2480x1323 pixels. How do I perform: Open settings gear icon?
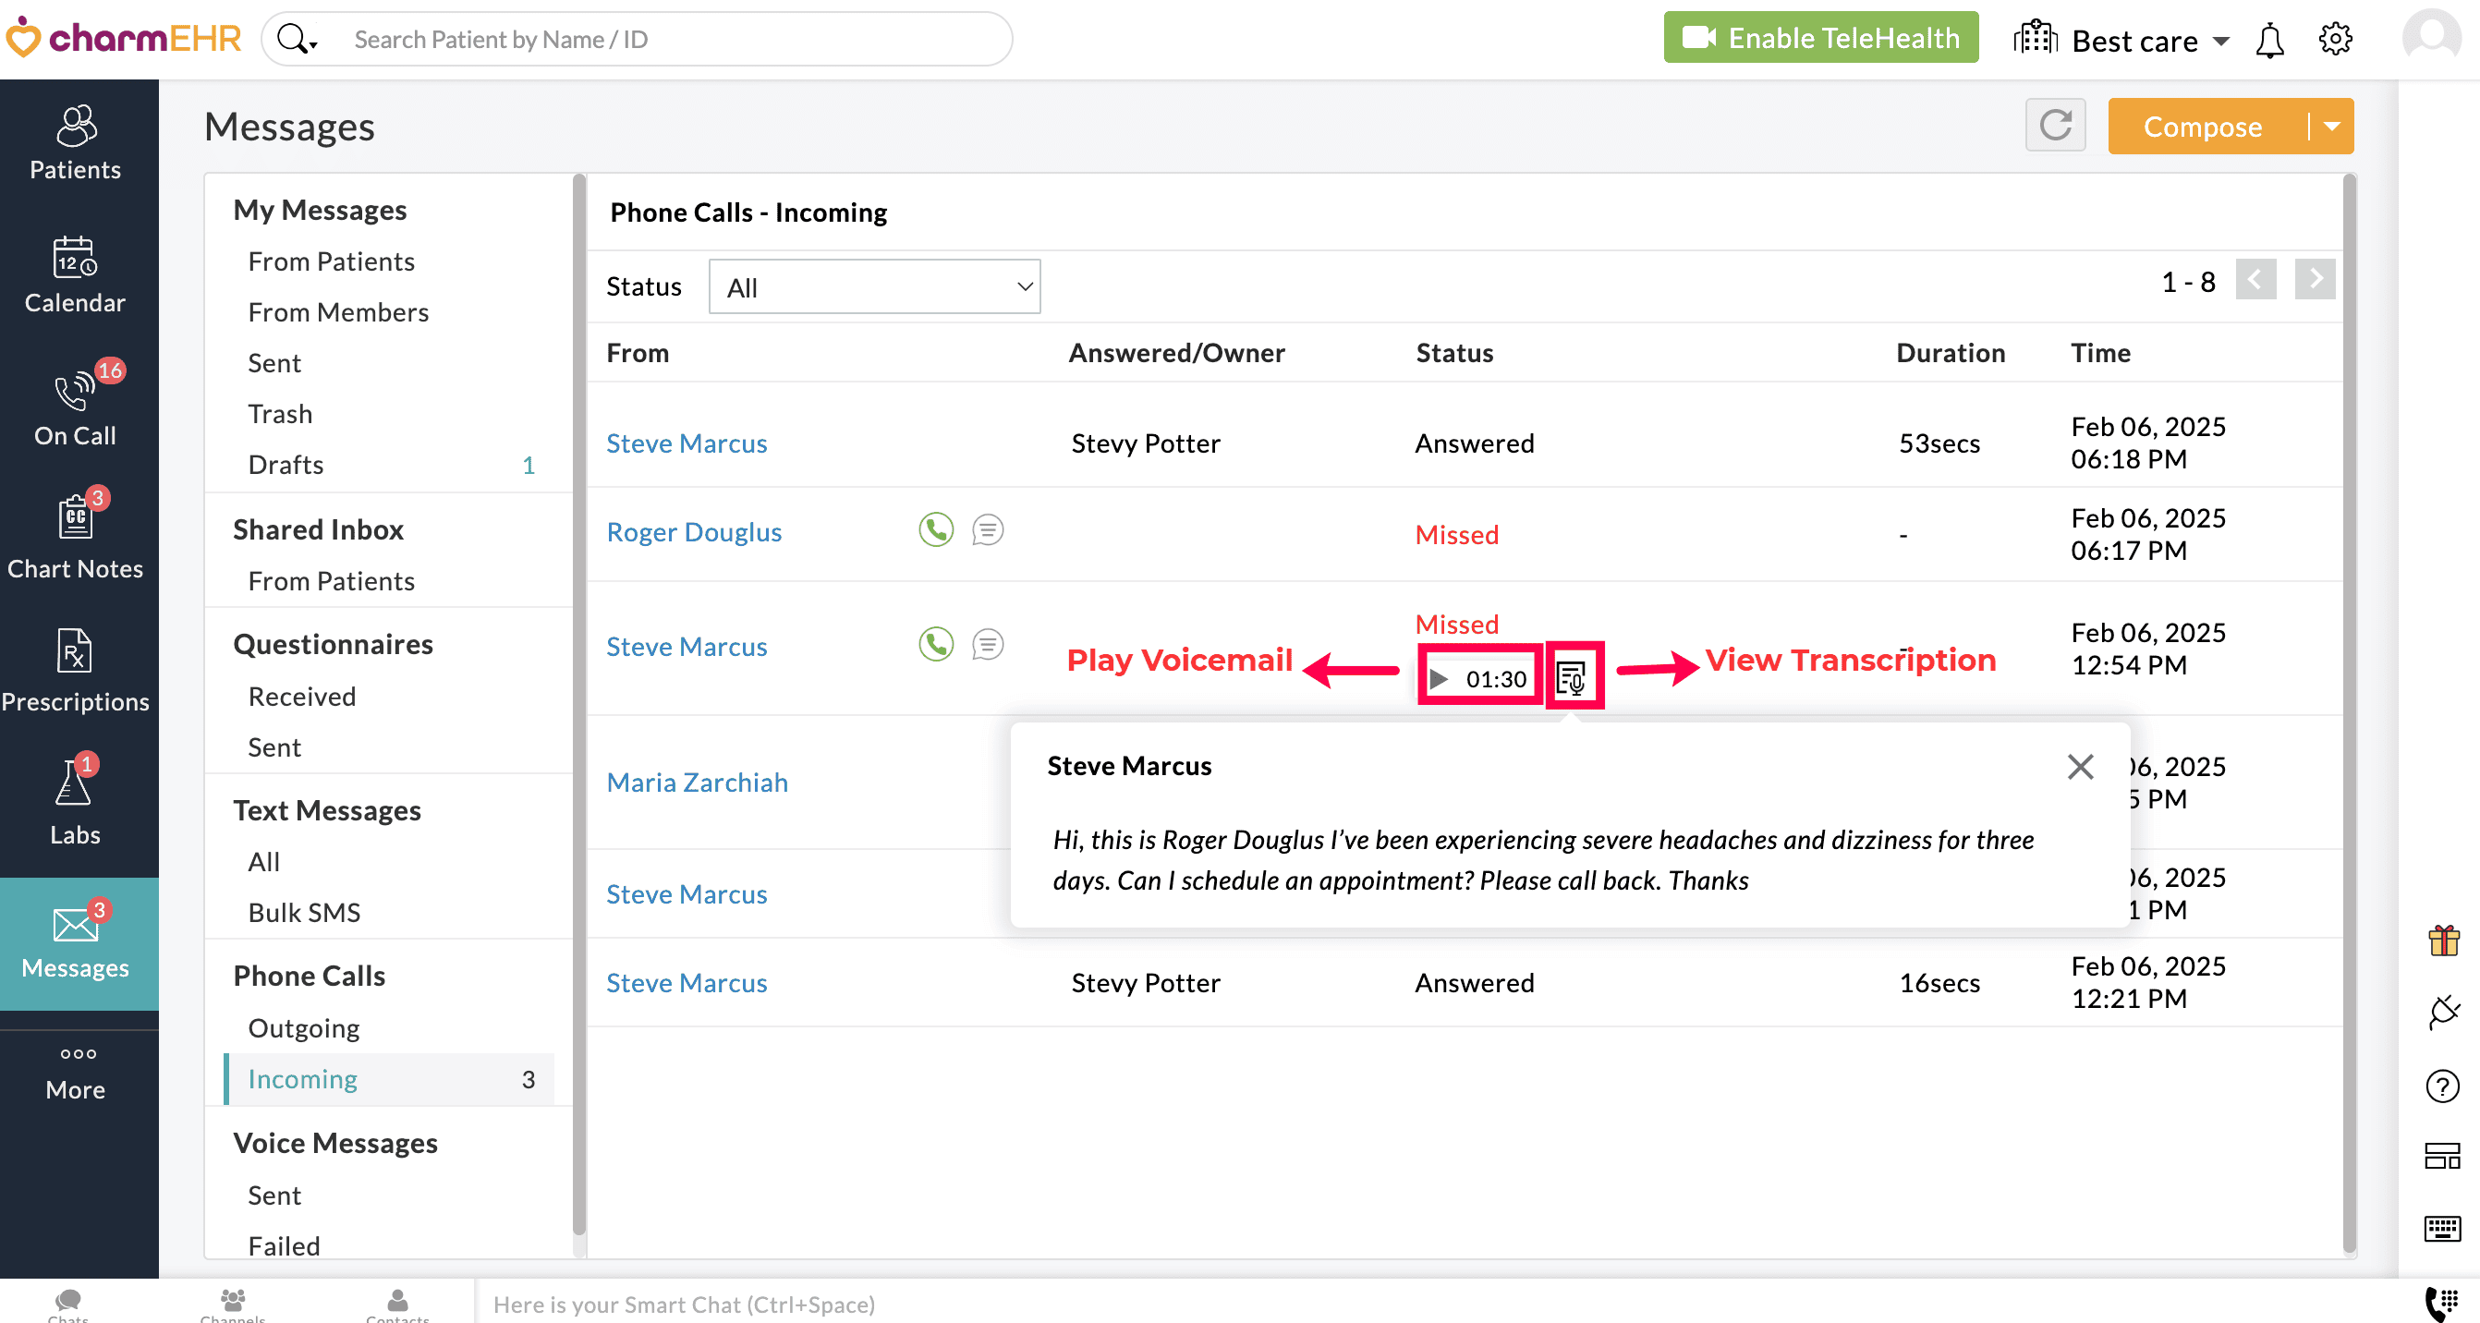pos(2335,40)
